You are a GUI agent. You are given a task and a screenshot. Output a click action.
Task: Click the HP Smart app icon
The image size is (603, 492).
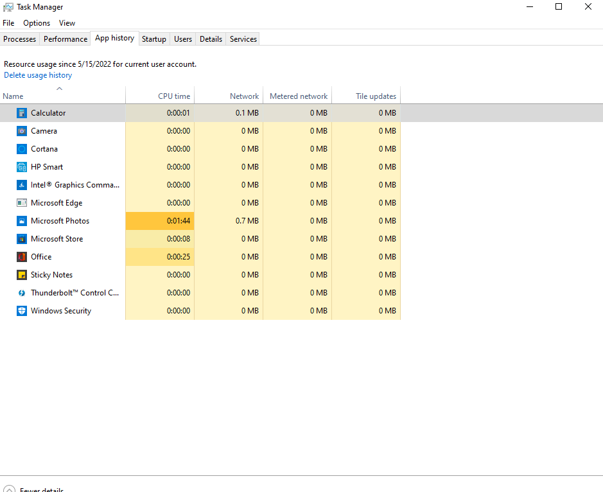(x=22, y=167)
